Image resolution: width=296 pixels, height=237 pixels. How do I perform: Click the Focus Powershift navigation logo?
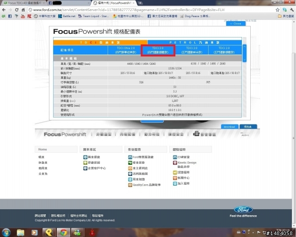click(65, 134)
